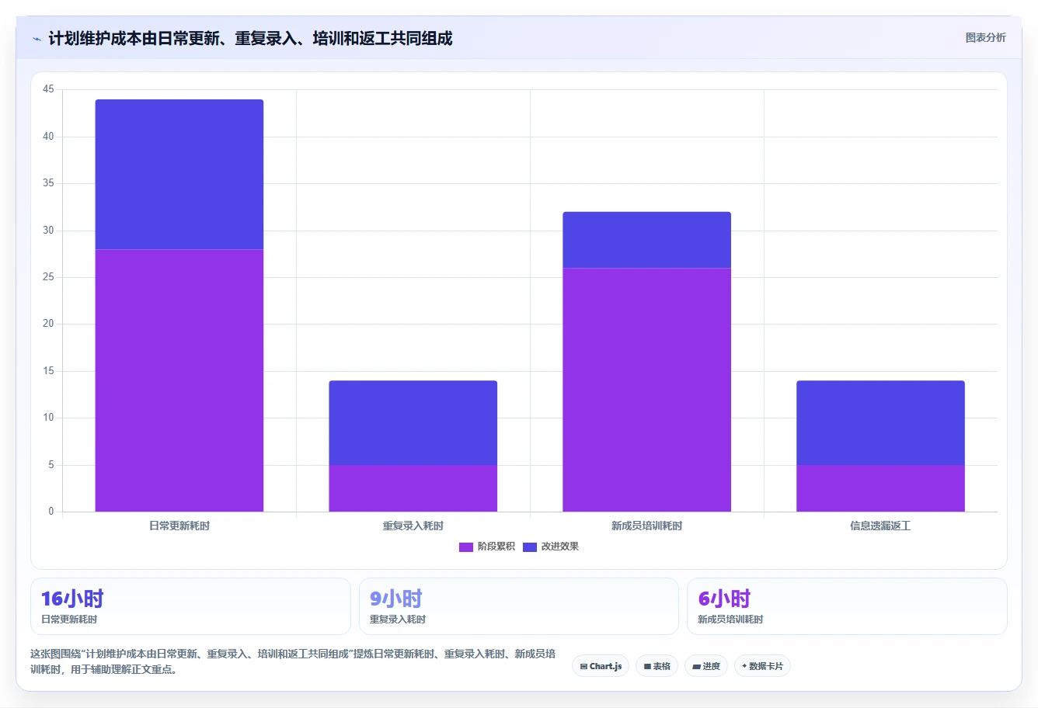Click the purple segment of 新成员培训耗时 bar
The width and height of the screenshot is (1038, 708).
(x=647, y=390)
